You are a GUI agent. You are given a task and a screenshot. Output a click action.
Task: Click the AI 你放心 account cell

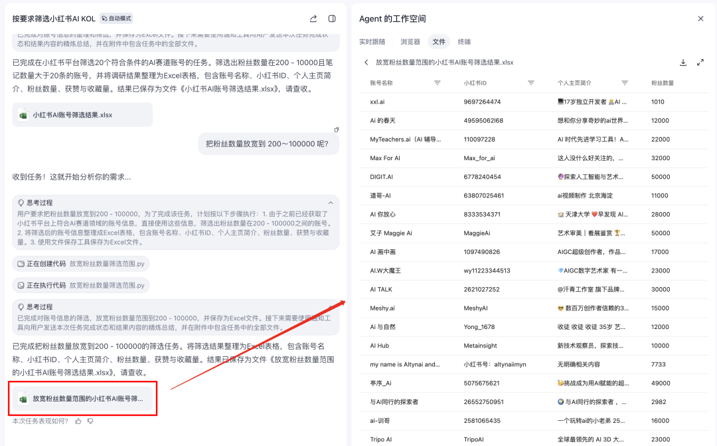pyautogui.click(x=383, y=214)
